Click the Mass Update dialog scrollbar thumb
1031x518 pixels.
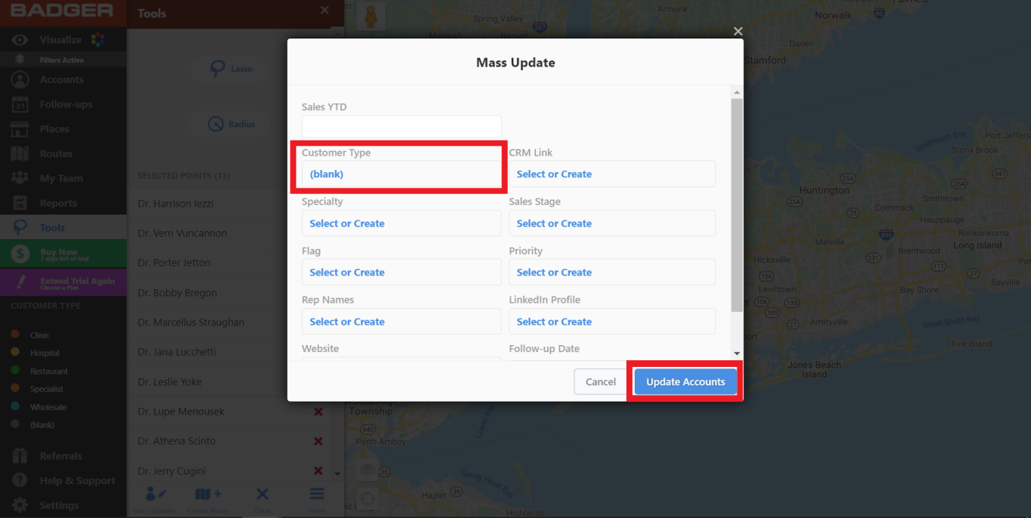pyautogui.click(x=737, y=204)
